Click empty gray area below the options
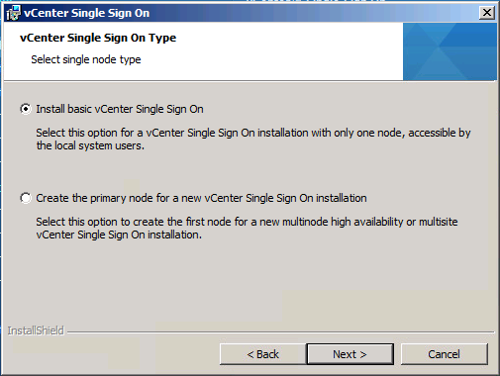 point(250,280)
